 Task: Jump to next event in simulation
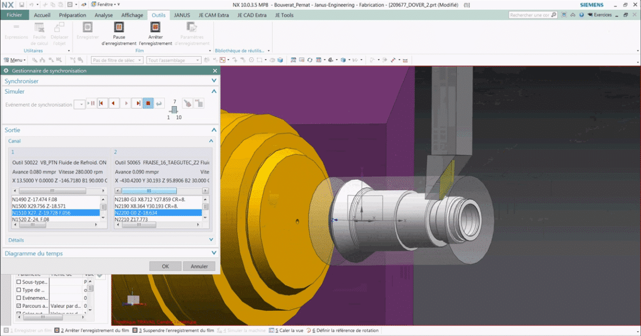click(137, 104)
